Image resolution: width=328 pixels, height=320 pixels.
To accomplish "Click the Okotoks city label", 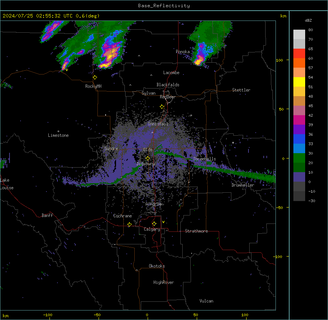I will [x=157, y=266].
